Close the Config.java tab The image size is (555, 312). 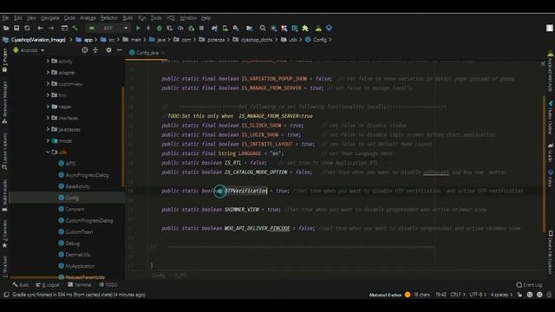point(163,53)
